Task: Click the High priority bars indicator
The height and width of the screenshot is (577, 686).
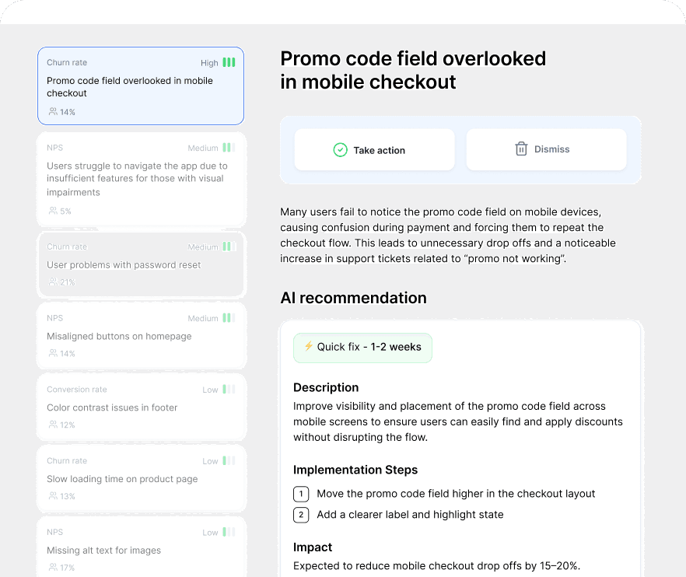Action: tap(229, 62)
